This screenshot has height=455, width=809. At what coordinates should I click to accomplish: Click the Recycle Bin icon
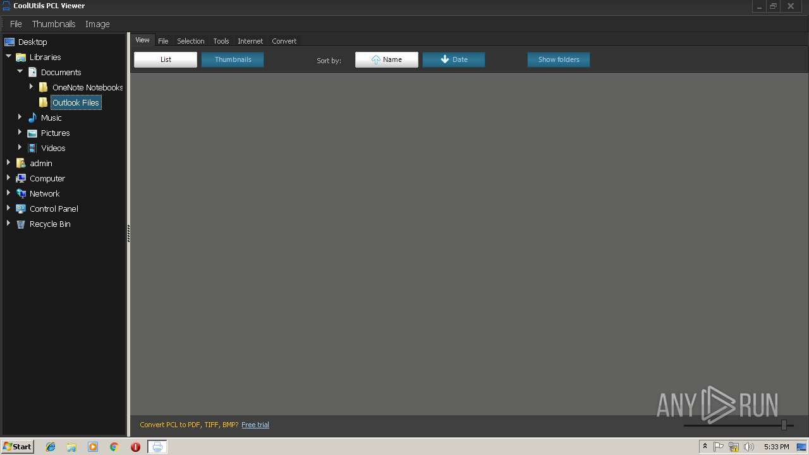[21, 224]
